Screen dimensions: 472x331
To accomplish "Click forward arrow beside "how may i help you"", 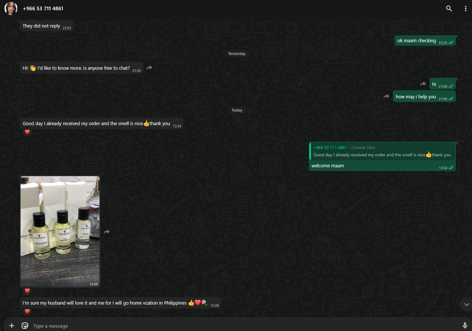I will tap(386, 97).
